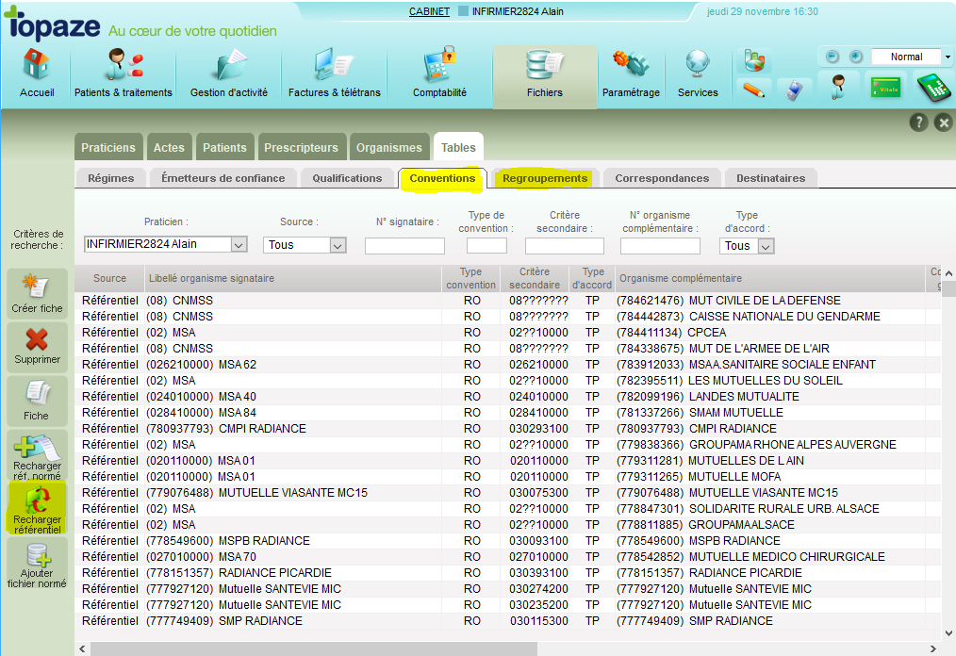
Task: Click the Type de convention input field
Action: coord(486,246)
